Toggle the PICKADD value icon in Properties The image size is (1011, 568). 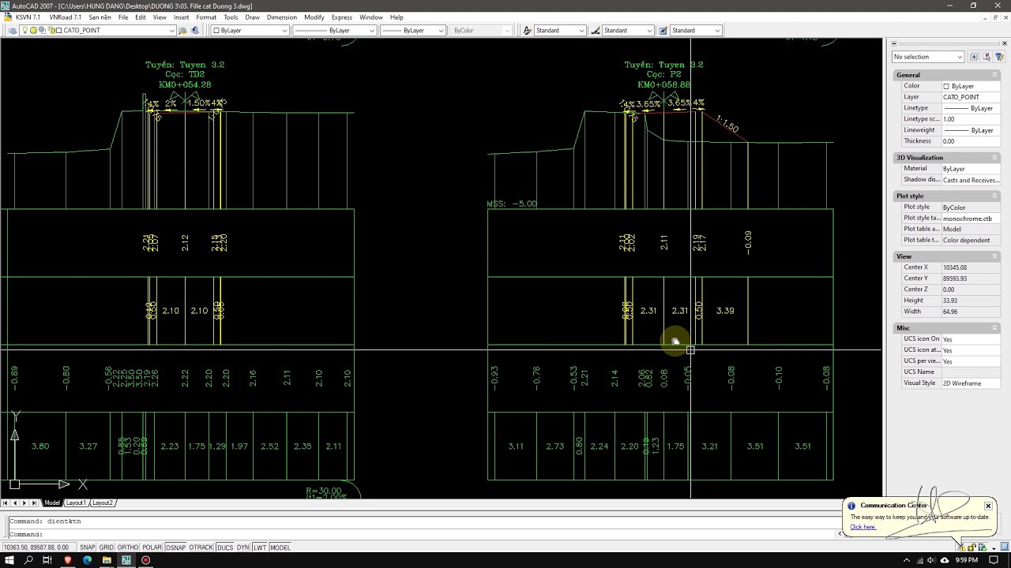[x=974, y=57]
